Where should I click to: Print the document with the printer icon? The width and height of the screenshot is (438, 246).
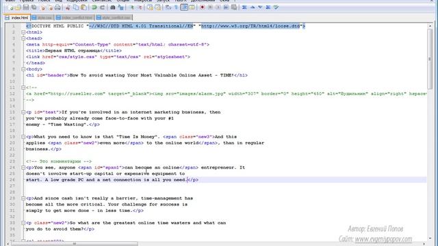point(57,8)
